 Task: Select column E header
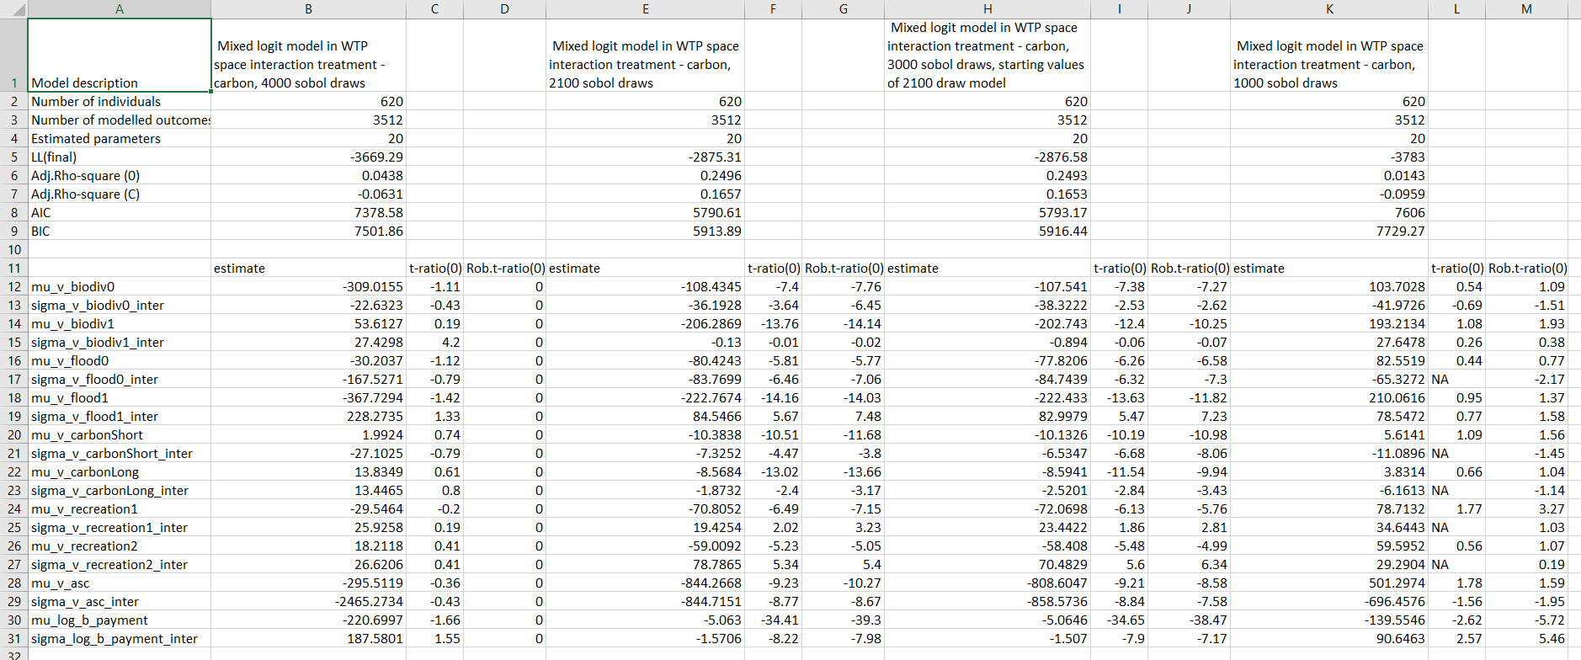645,9
